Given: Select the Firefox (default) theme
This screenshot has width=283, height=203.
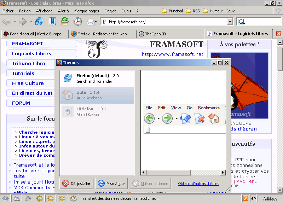Looking at the screenshot, I should [97, 79].
